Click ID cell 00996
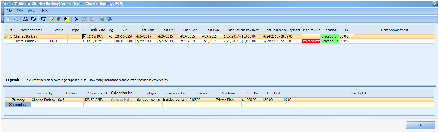This screenshot has width=439, height=133. click(x=346, y=41)
